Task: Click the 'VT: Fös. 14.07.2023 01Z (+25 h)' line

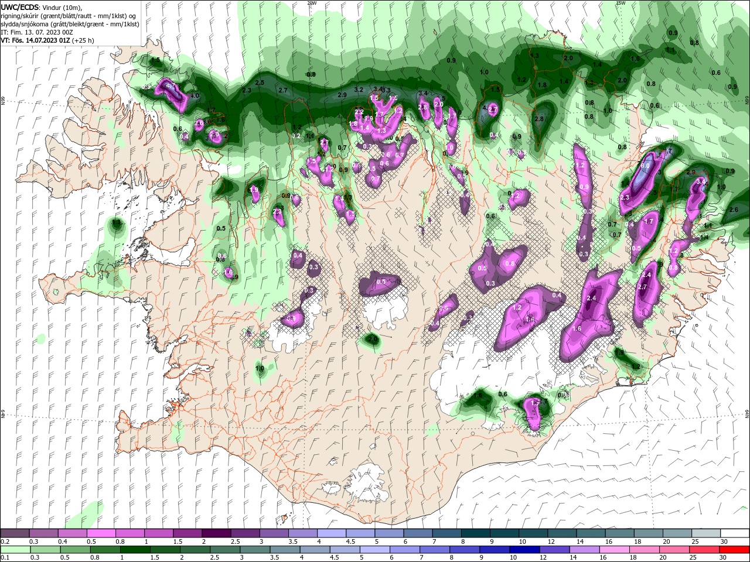Action: [x=47, y=40]
